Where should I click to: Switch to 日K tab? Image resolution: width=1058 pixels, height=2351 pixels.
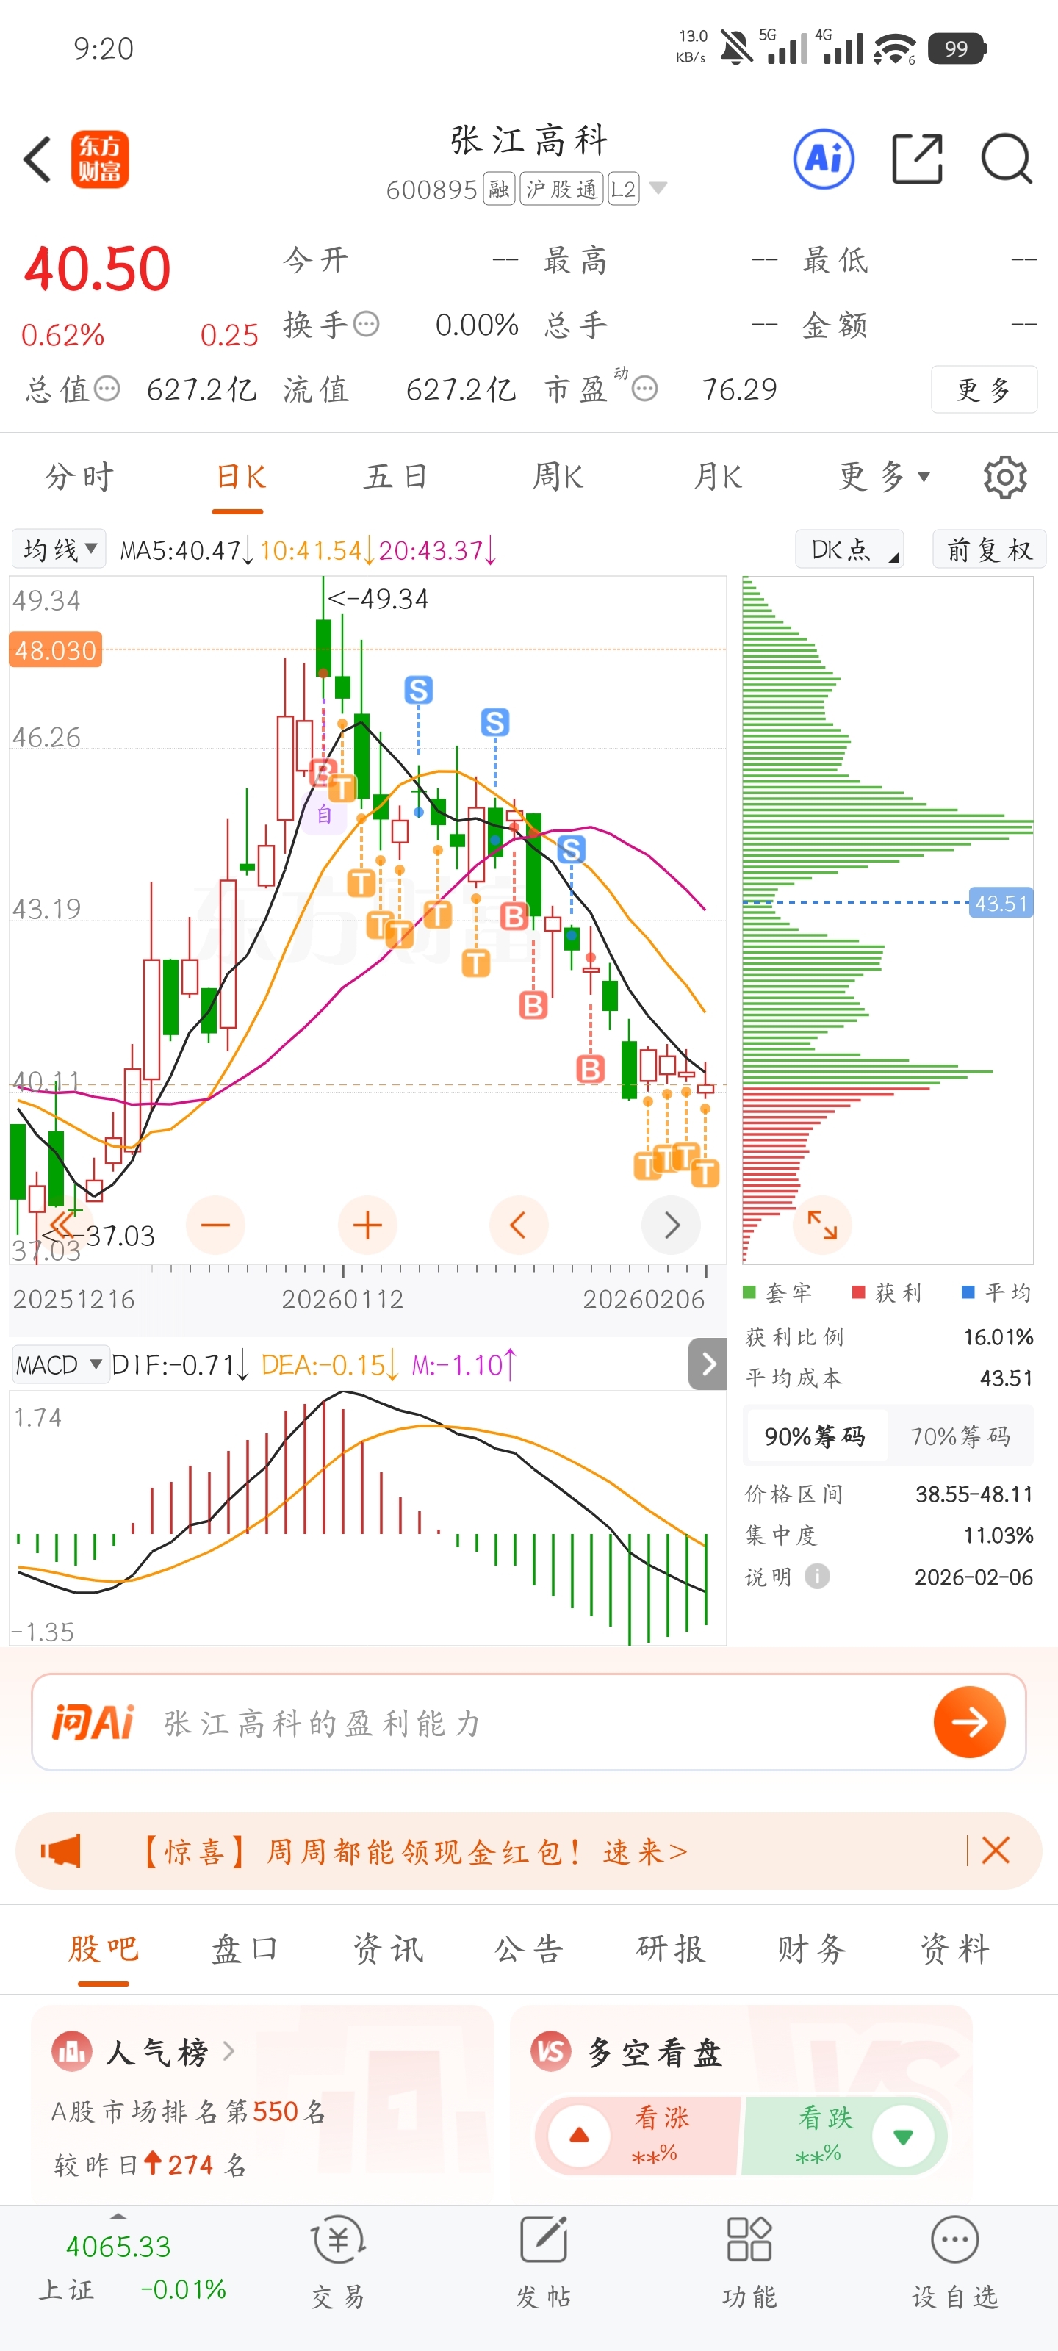(x=240, y=476)
